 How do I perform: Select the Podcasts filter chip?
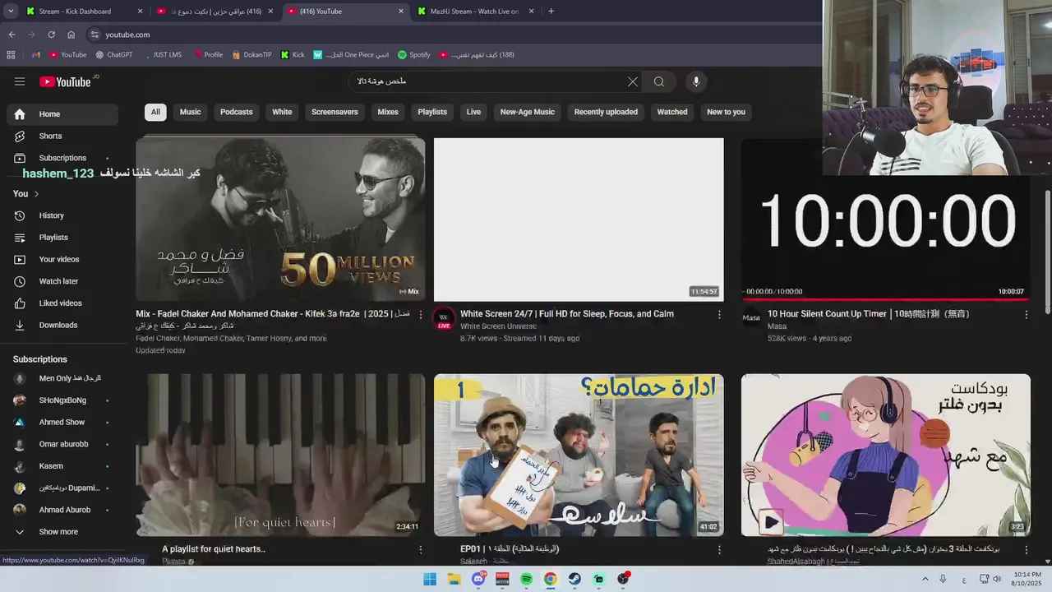tap(237, 112)
